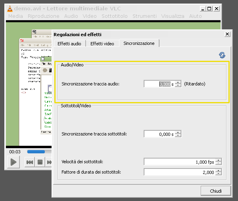Increase audio track synchronization with up arrow
The height and width of the screenshot is (201, 238).
[178, 82]
